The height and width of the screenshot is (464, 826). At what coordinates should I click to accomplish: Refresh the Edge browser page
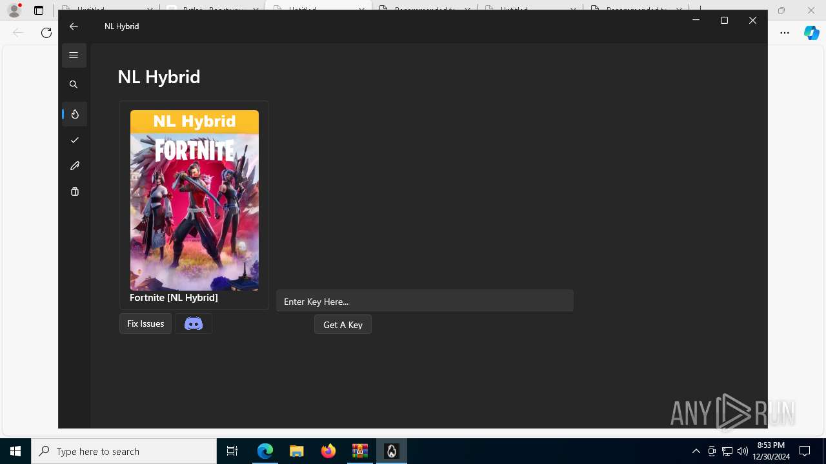tap(46, 33)
